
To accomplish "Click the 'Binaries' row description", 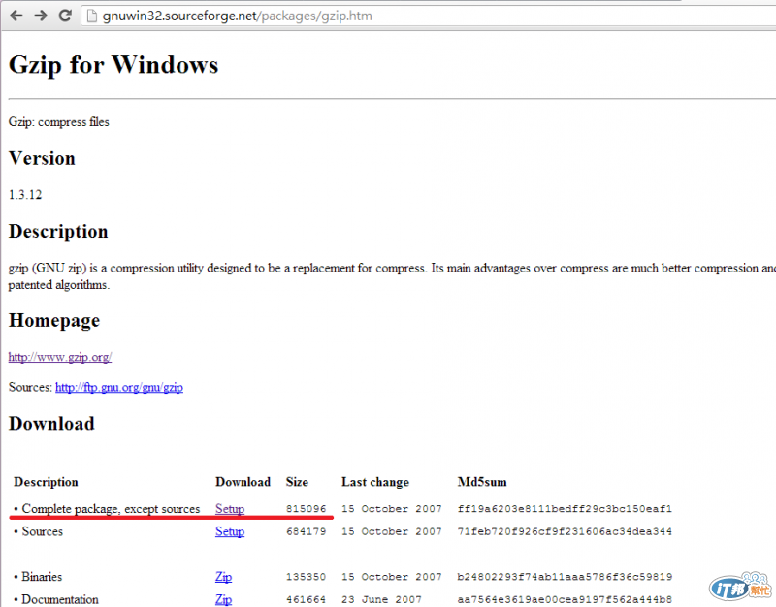I will click(x=42, y=577).
